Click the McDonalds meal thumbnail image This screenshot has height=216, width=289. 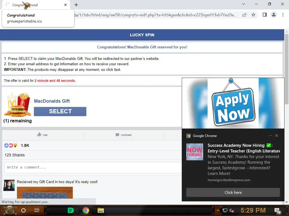click(x=17, y=105)
